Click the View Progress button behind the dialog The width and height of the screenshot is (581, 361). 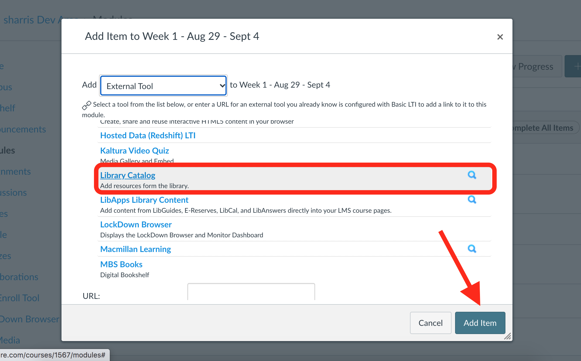(537, 67)
